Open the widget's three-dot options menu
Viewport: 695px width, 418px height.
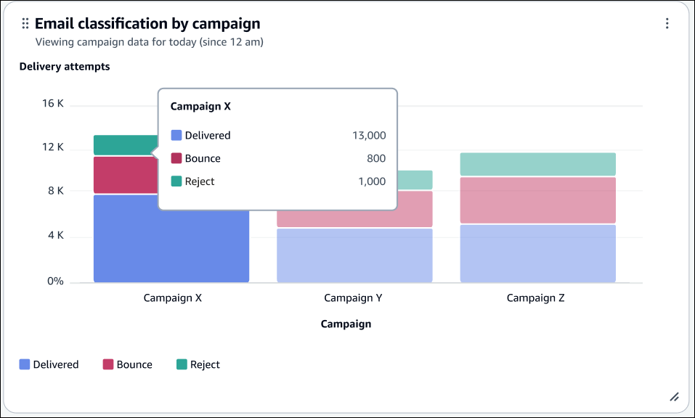click(667, 24)
